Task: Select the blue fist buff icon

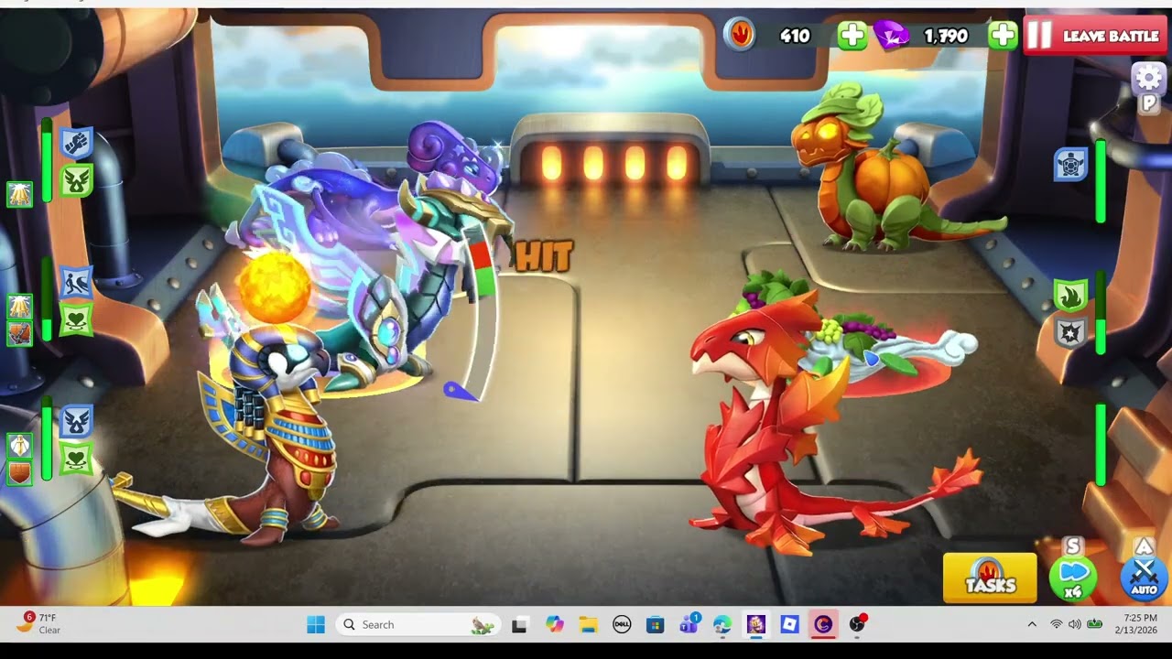Action: [76, 144]
